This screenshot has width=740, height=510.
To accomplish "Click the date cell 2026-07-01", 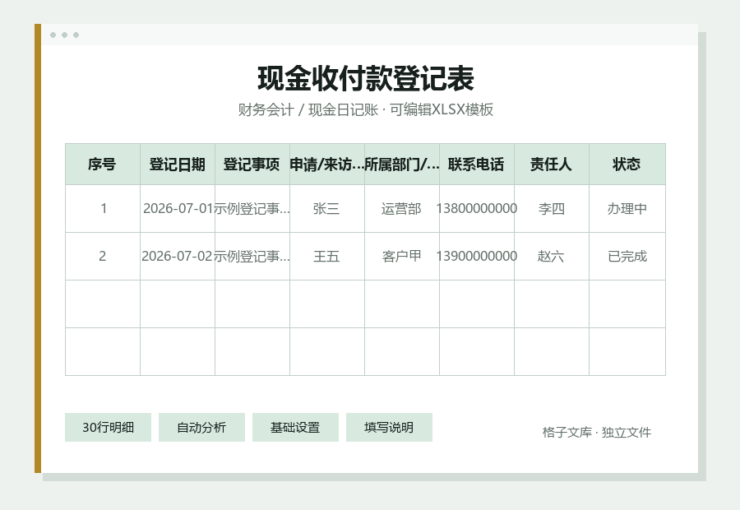I will click(x=178, y=209).
